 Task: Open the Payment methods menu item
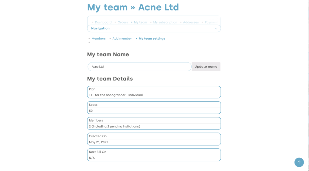[211, 22]
